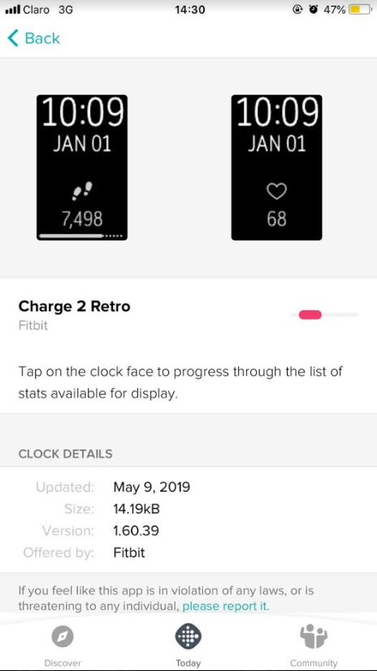The height and width of the screenshot is (671, 377).
Task: Tap the Back chevron arrow
Action: (x=13, y=38)
